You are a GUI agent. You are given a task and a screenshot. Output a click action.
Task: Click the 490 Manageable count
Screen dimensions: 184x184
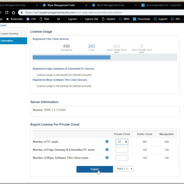click(x=66, y=46)
